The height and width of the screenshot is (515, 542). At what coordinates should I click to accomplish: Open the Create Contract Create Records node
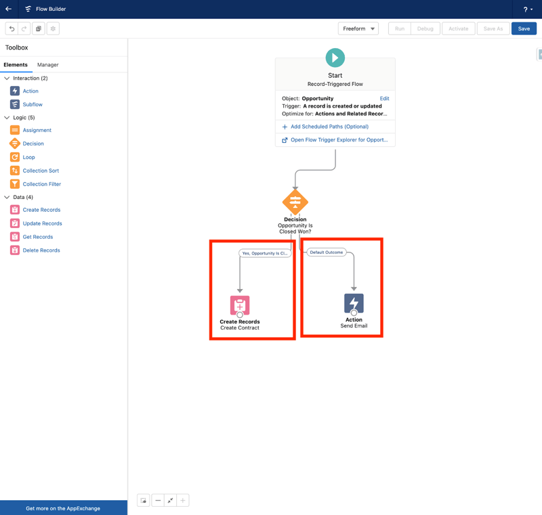point(240,305)
